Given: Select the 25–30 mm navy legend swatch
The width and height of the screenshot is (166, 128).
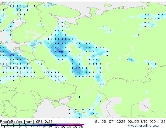Looking at the screenshot, I should pos(53,125).
